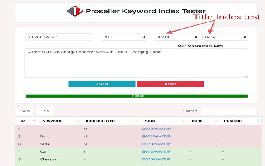Viewport: 265px width, 166px height.
Task: Click the ASIN input field
Action: tap(58, 37)
